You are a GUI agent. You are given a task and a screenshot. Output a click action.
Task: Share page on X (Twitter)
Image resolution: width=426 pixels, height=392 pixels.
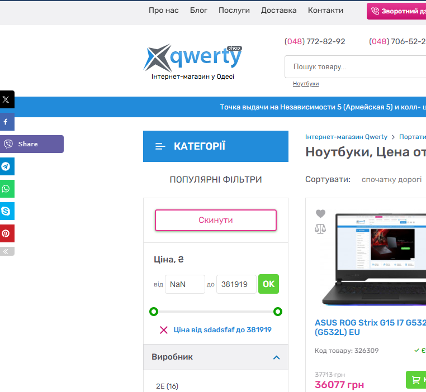click(x=6, y=99)
